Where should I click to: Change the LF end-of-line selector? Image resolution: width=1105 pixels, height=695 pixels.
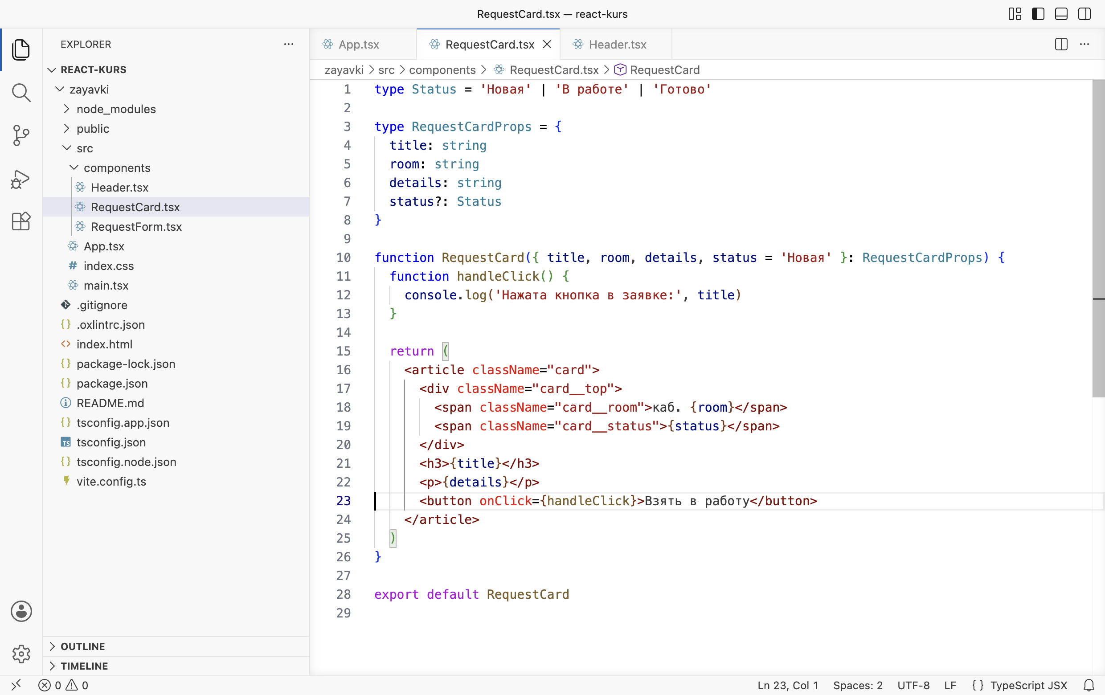tap(950, 685)
